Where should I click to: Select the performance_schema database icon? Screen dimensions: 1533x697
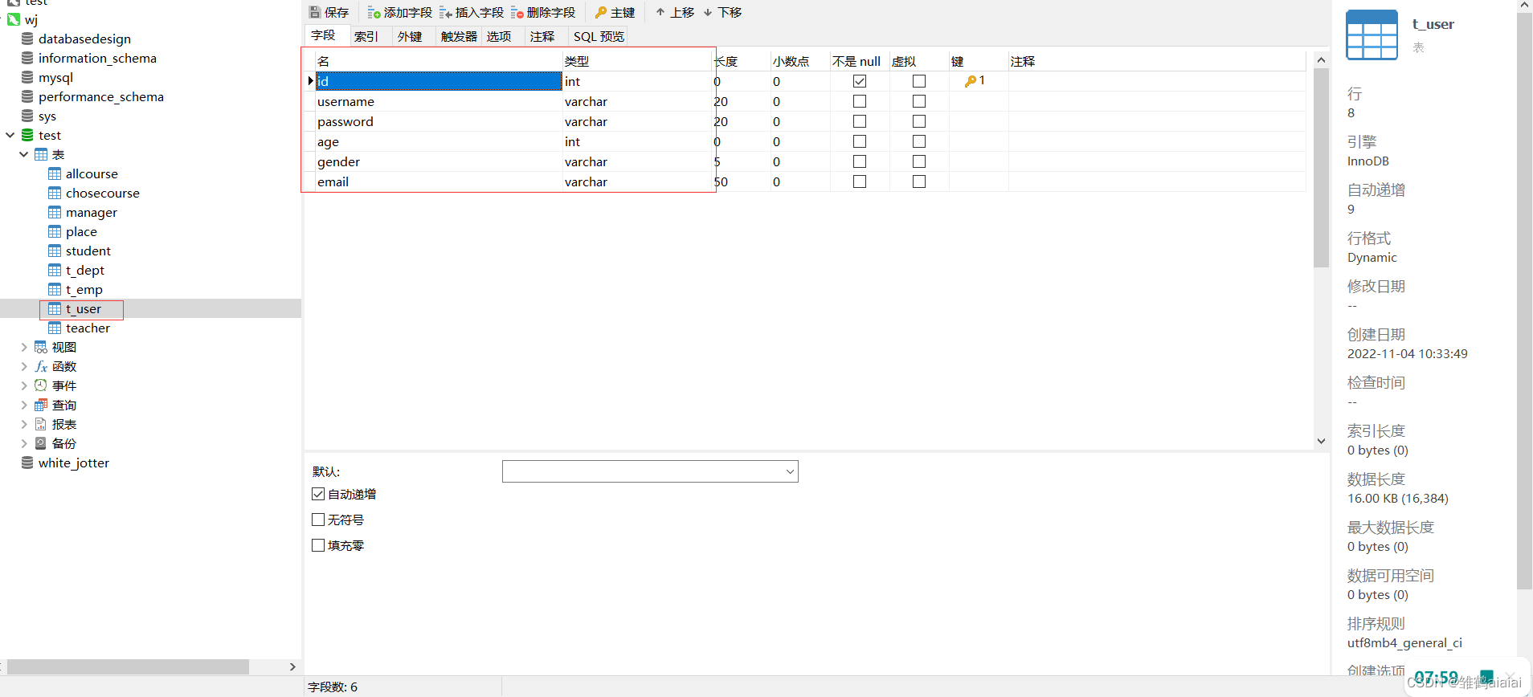[x=27, y=96]
